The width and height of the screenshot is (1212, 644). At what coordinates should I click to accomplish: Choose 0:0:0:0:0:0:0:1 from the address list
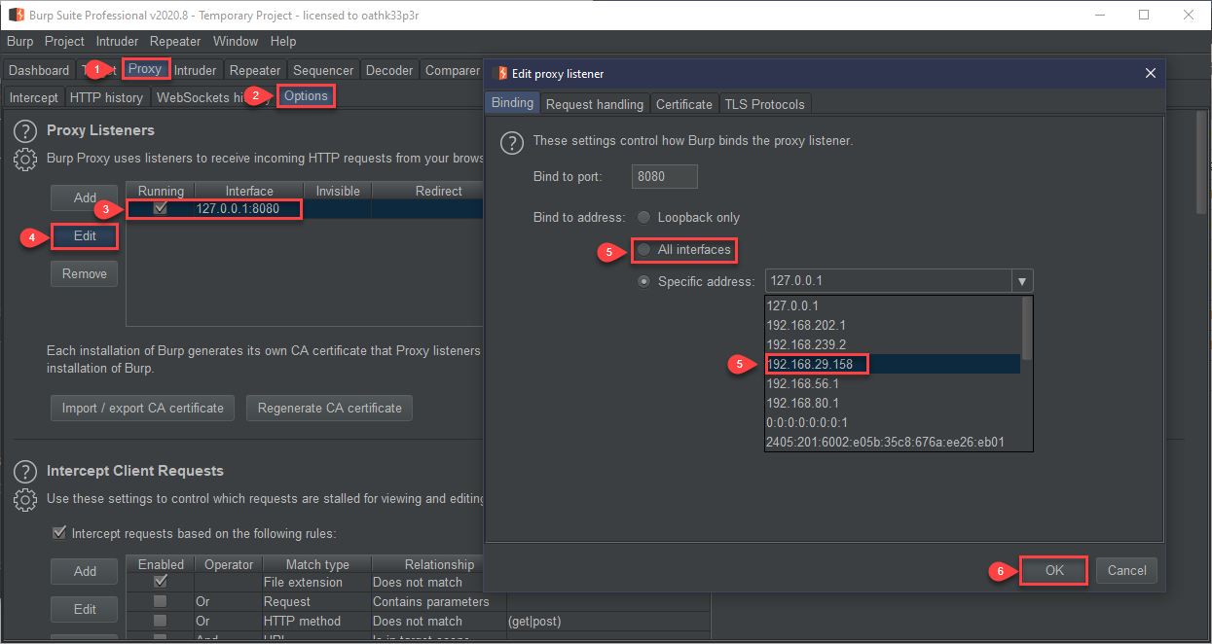tap(893, 422)
